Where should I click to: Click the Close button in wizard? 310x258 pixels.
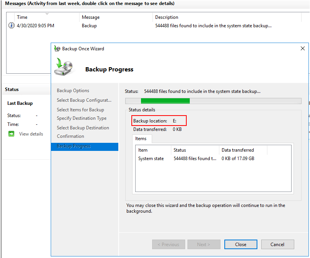click(x=240, y=244)
